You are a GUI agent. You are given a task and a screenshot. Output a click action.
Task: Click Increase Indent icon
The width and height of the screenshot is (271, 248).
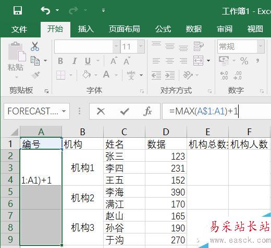coord(170,75)
